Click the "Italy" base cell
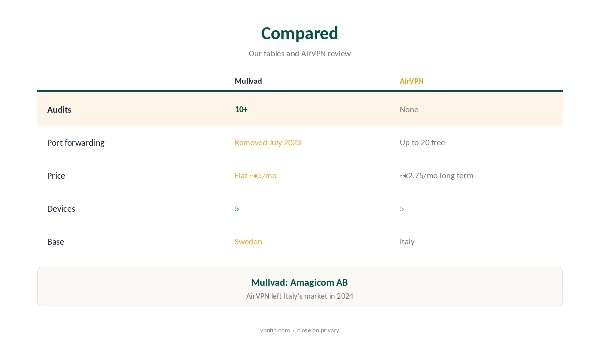Screen dimensions: 600x340 (407, 241)
